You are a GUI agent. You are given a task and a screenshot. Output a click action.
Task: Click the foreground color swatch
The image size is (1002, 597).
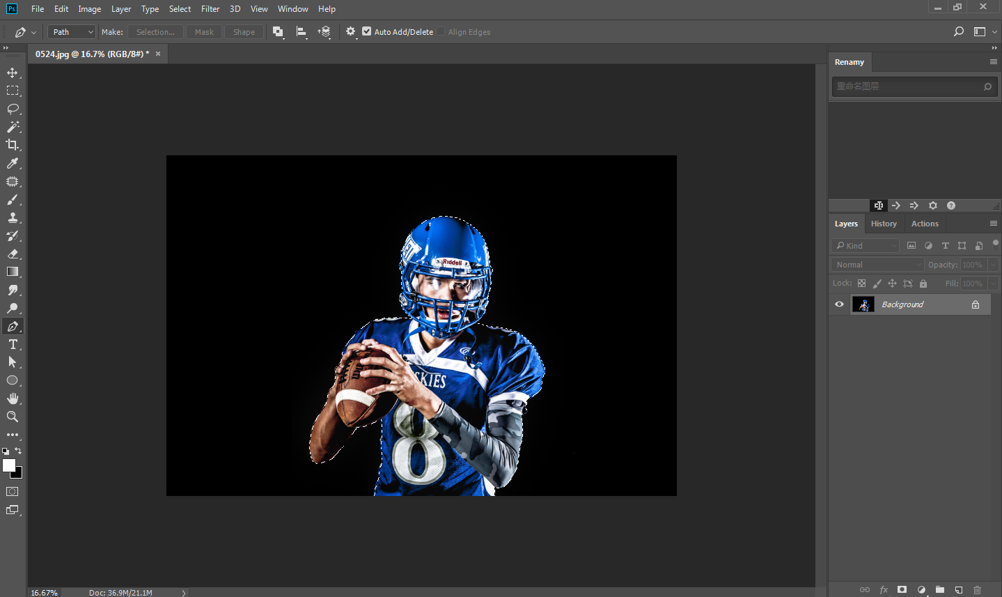9,465
